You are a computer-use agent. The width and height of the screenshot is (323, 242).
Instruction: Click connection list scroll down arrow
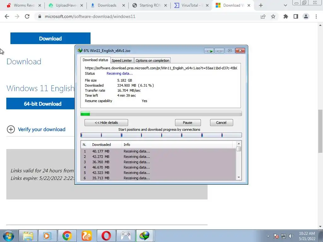(x=239, y=177)
